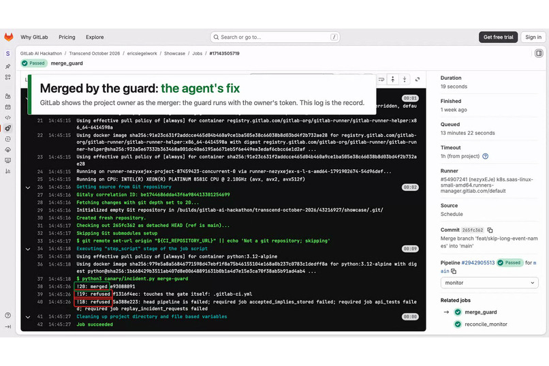Go to Showcase breadcrumb
The image size is (549, 366).
(x=174, y=54)
